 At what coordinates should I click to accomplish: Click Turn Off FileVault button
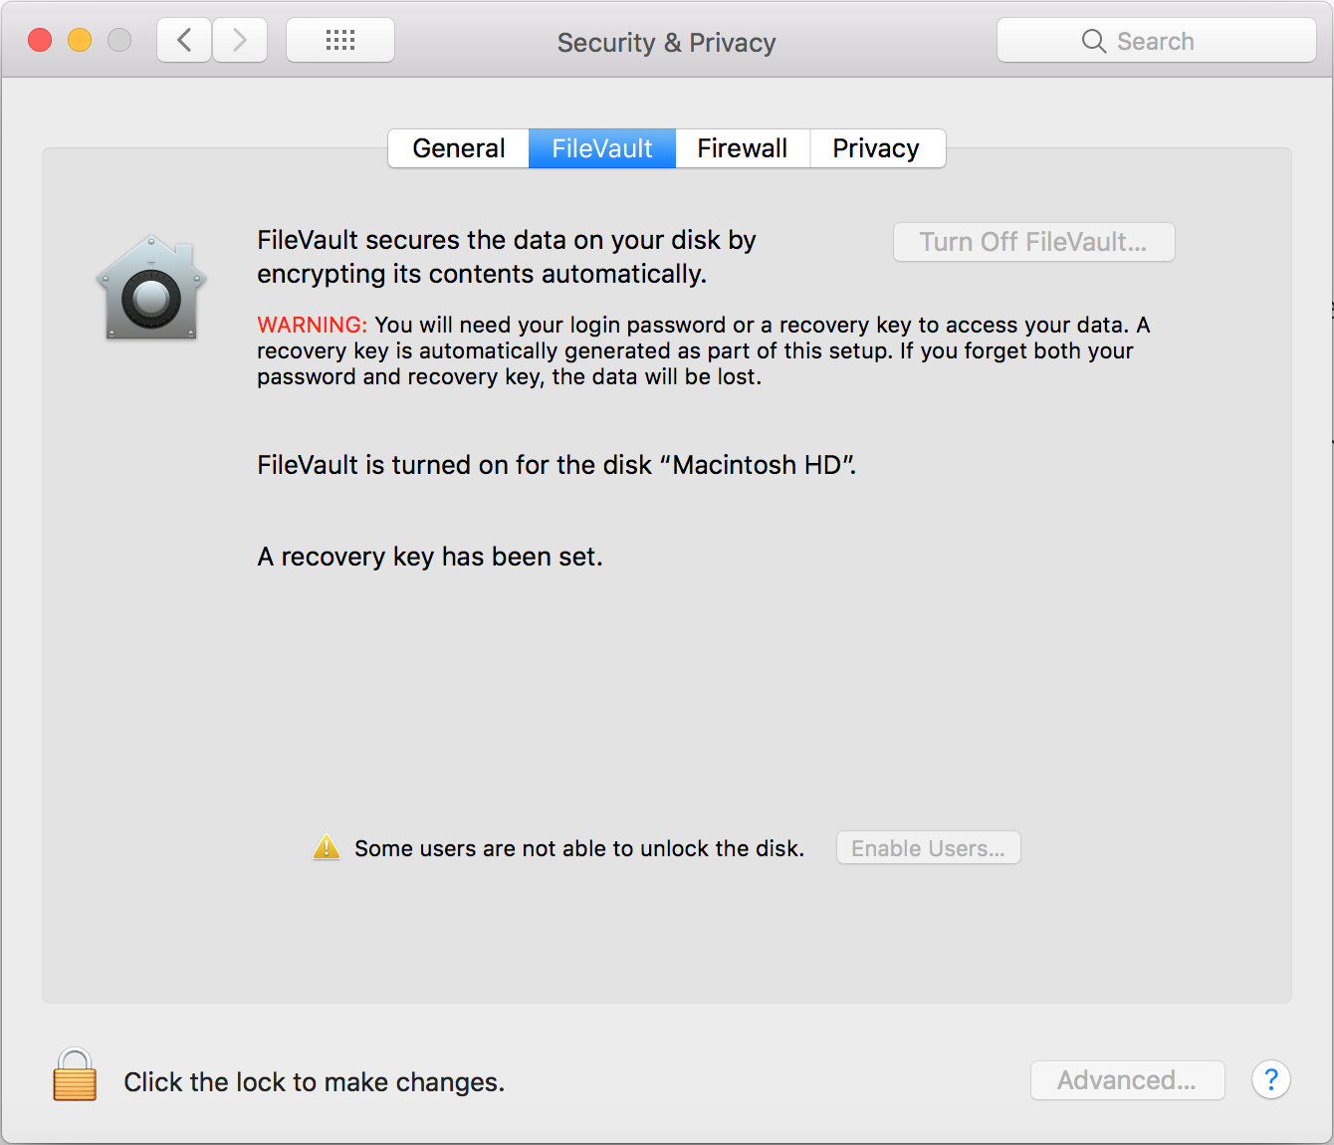(x=1034, y=242)
